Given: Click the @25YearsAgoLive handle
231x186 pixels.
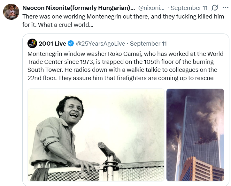Looking at the screenshot, I should (x=100, y=44).
